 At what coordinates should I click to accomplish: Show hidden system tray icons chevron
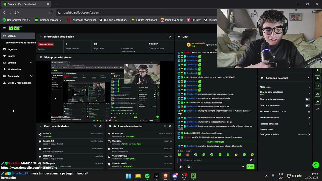(266, 176)
